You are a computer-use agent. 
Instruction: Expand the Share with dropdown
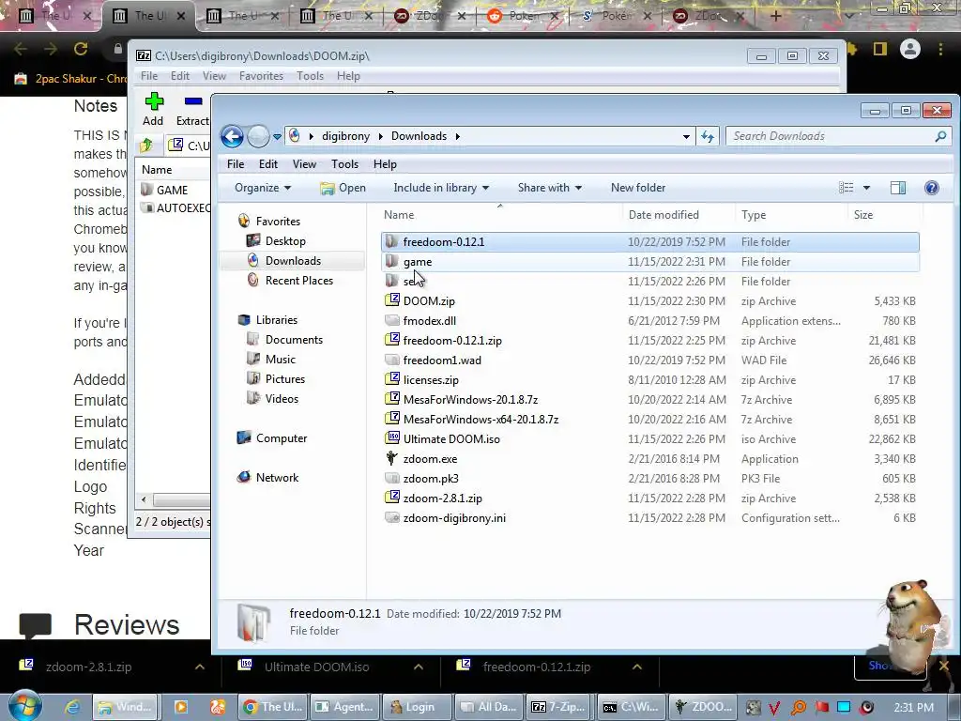click(550, 188)
